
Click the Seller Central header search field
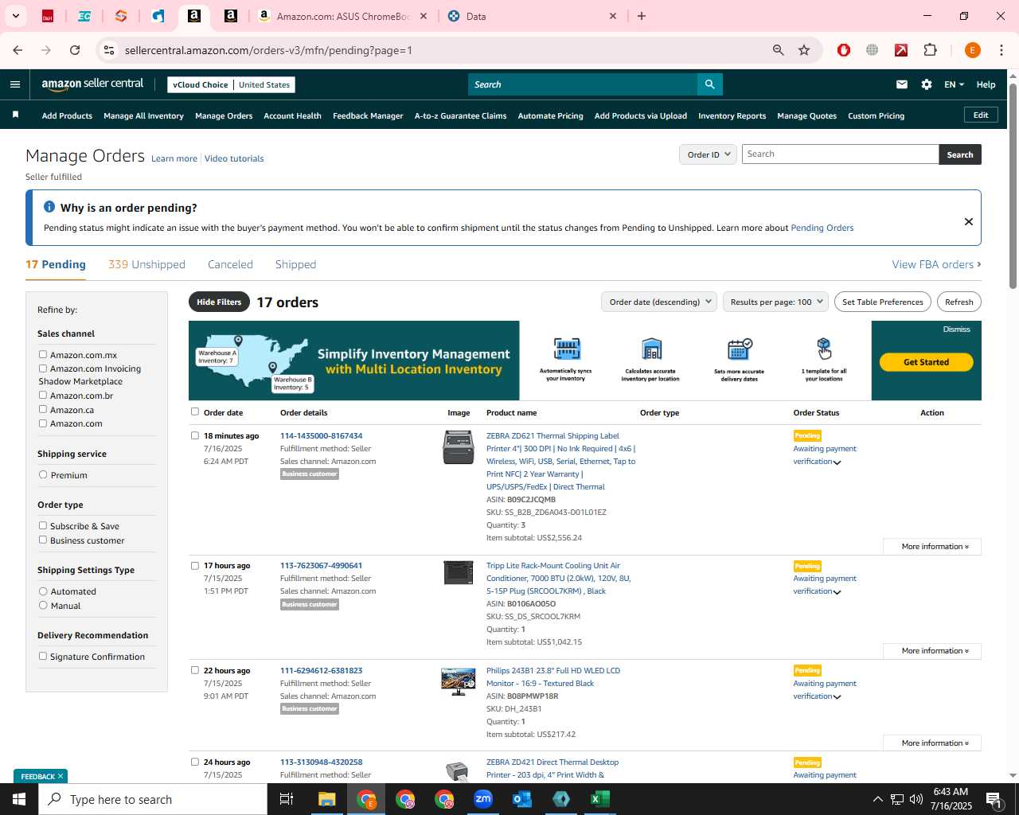(x=583, y=84)
